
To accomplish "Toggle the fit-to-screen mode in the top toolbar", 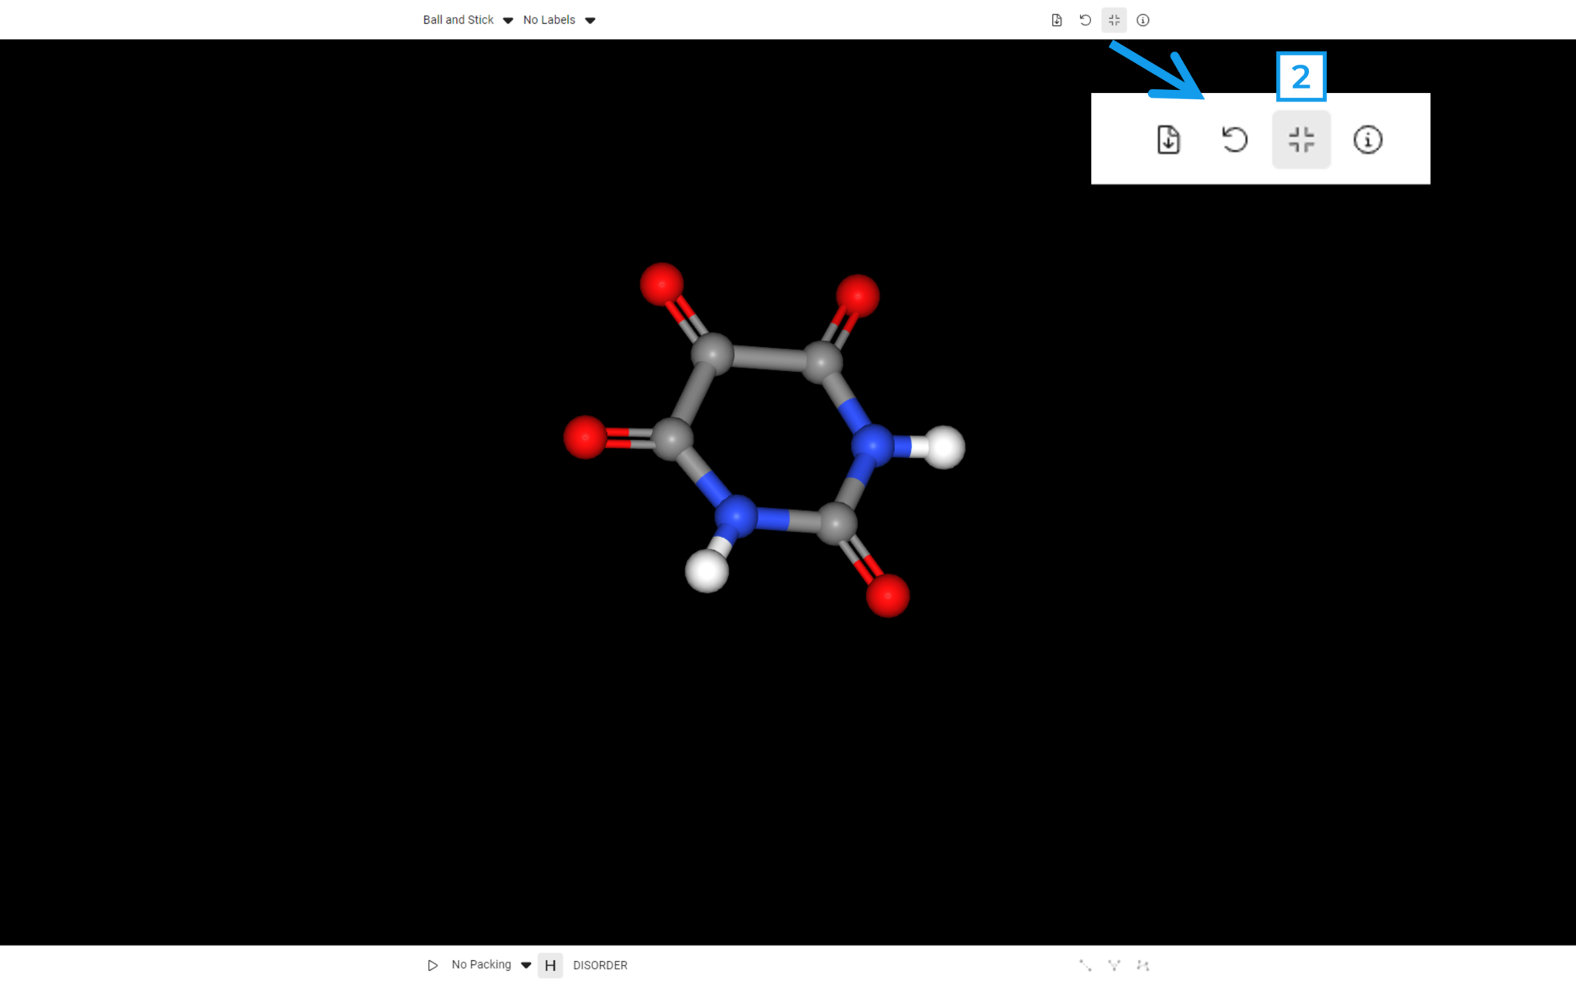I will [1114, 20].
